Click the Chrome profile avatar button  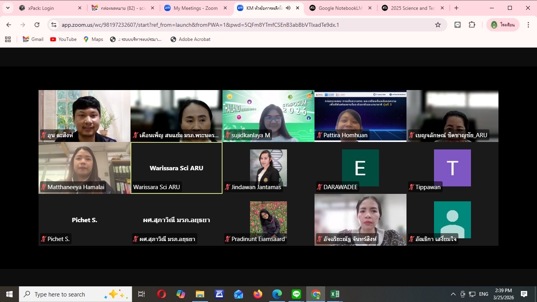pos(503,25)
